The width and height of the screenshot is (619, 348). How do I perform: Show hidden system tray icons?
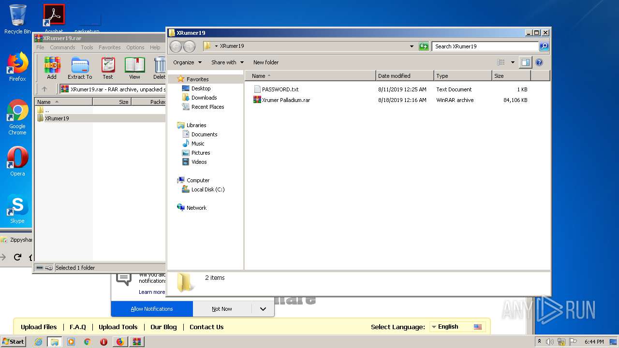539,342
